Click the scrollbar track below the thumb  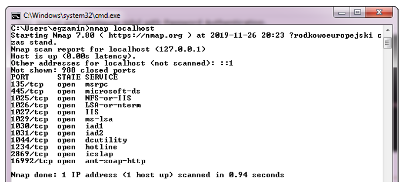pyautogui.click(x=387, y=113)
